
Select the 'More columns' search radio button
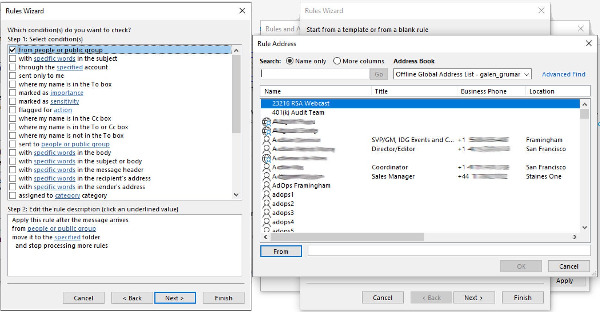coord(337,61)
